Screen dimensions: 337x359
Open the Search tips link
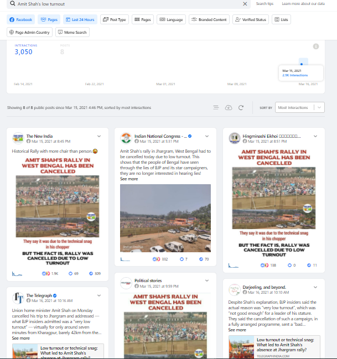(x=265, y=4)
